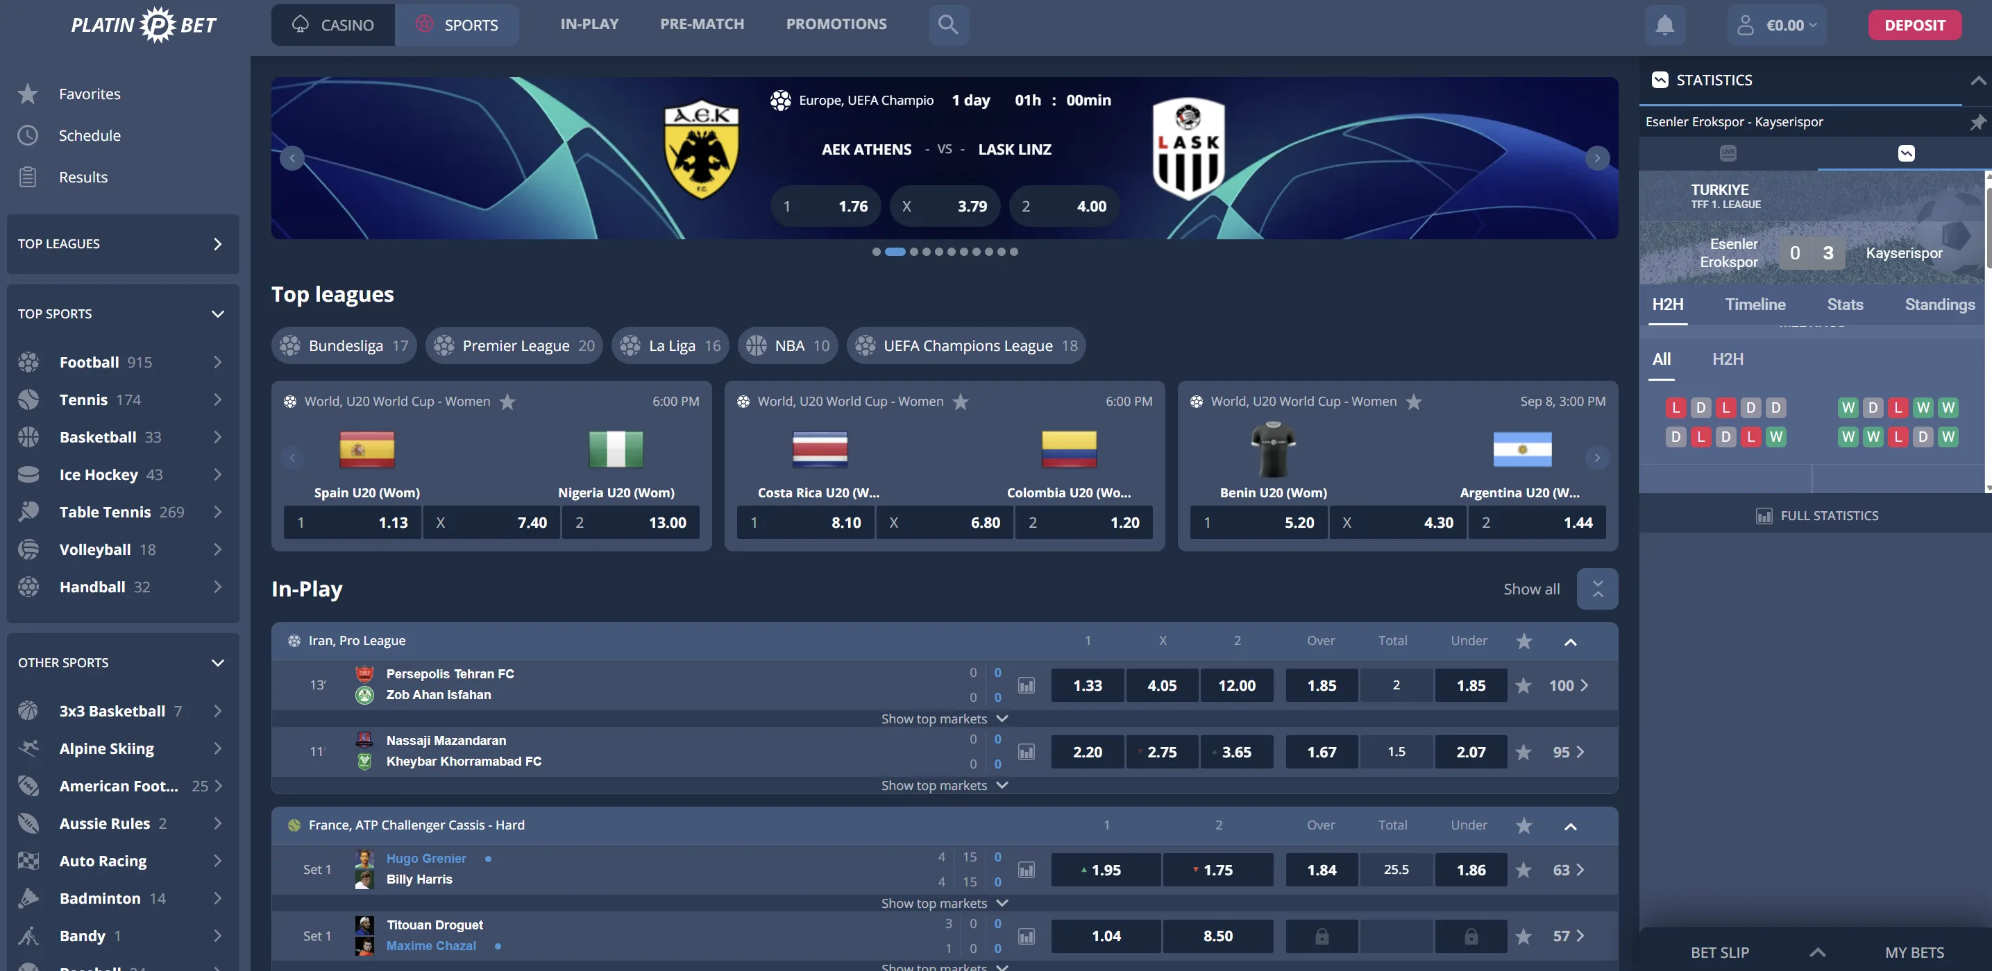Favorite the Hugo Grenier vs Billy Harris match
1992x971 pixels.
point(1523,870)
